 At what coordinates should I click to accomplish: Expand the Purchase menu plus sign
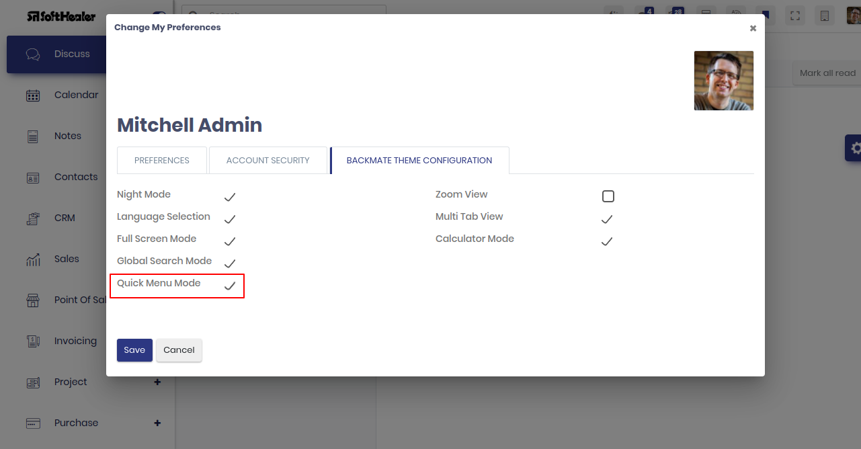coord(157,423)
